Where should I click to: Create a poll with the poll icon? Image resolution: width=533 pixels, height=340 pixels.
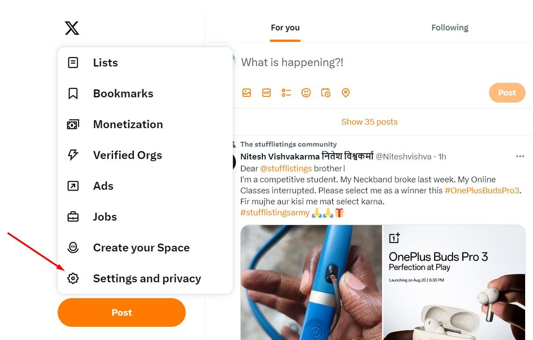(x=287, y=93)
